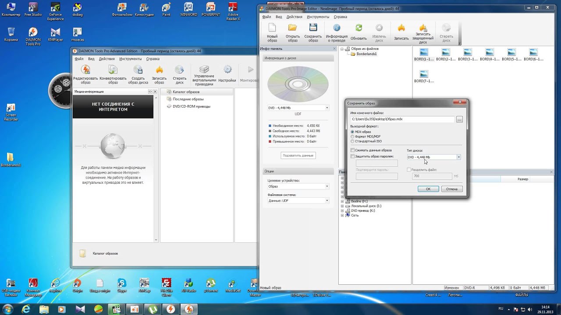Expand Beeline (H:) drive node

(342, 201)
